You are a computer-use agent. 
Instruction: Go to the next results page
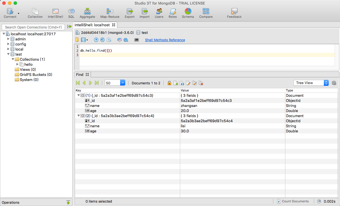[90, 83]
